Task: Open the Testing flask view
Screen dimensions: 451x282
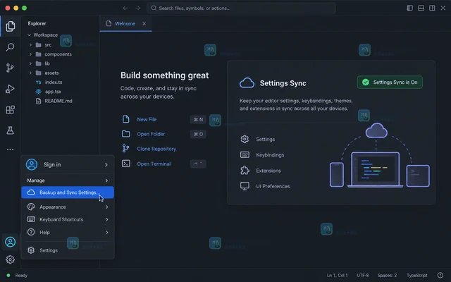Action: (x=11, y=130)
